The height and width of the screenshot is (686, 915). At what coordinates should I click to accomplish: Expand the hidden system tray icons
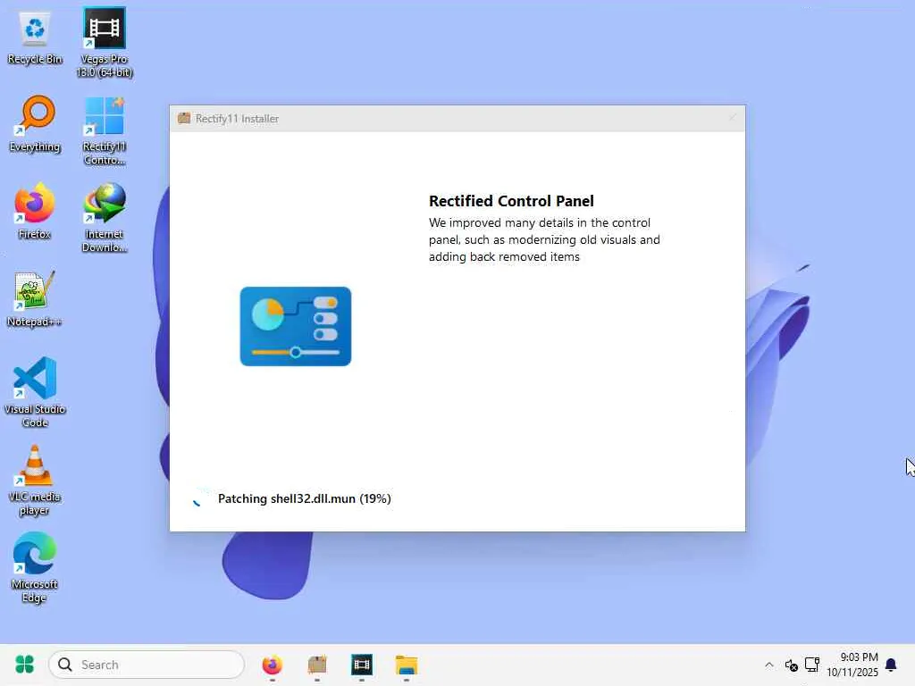click(769, 665)
